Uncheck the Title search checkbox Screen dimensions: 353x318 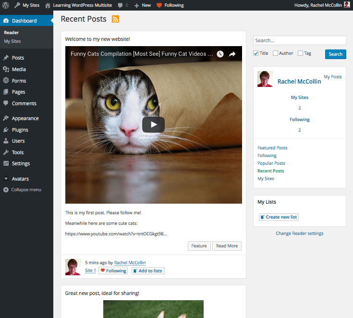pos(256,53)
